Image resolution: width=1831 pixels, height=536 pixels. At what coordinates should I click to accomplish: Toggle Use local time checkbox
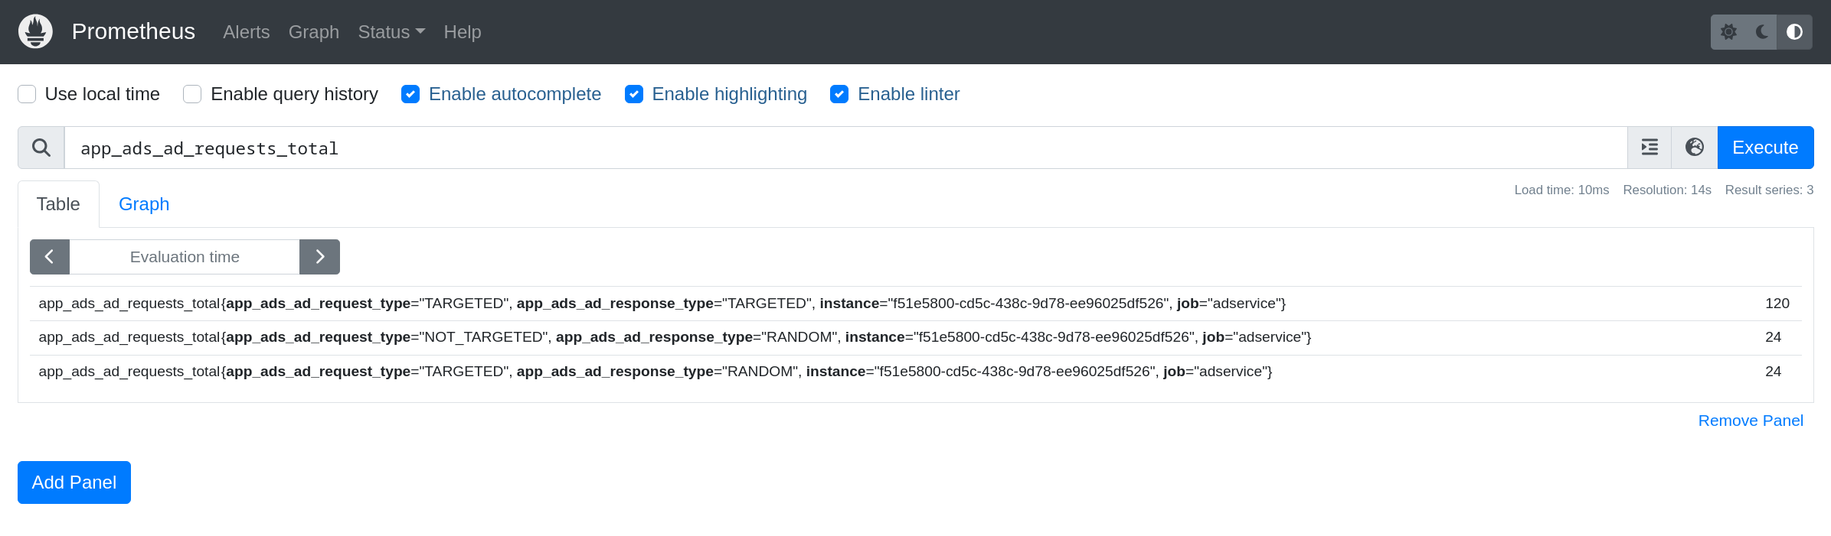27,94
